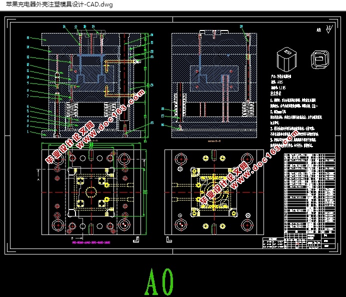Click part callout number 9 on front section view
This screenshot has width=346, height=297.
pyautogui.click(x=28, y=83)
